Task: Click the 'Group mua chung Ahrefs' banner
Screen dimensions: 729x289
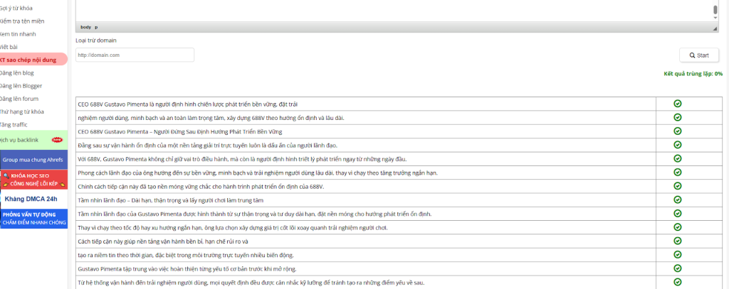Action: (x=33, y=160)
